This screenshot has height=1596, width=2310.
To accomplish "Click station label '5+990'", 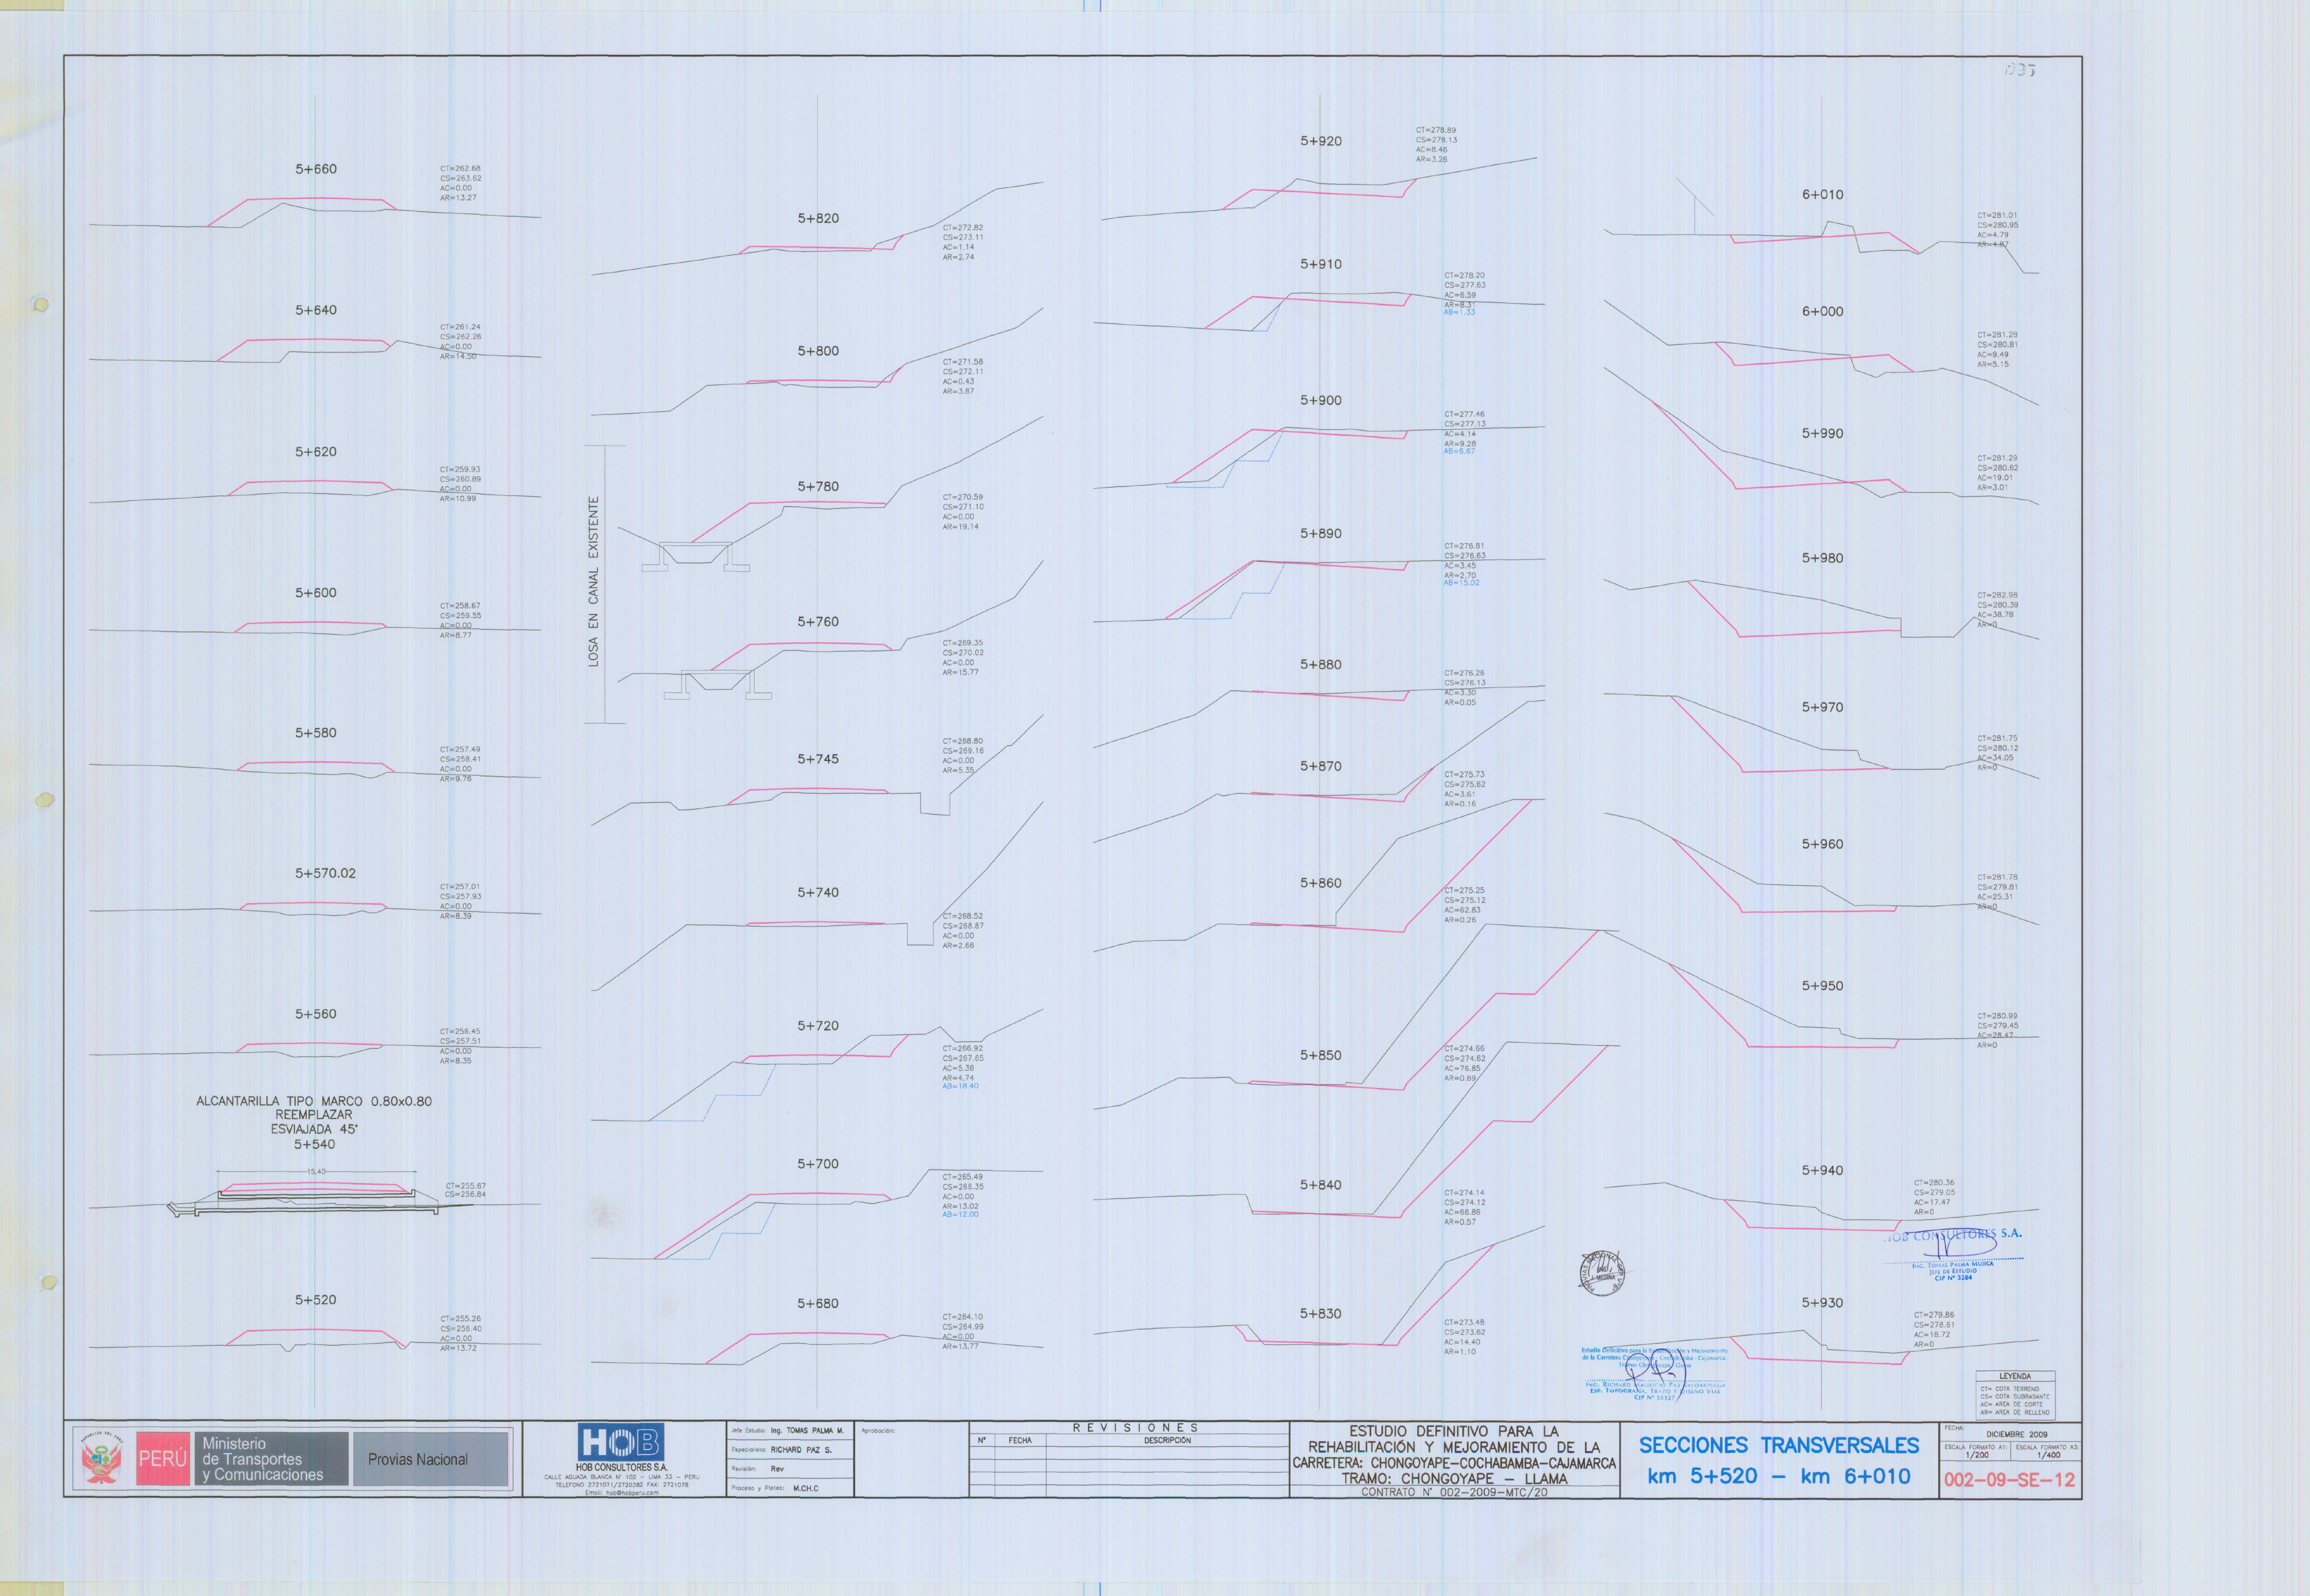I will click(x=1823, y=433).
